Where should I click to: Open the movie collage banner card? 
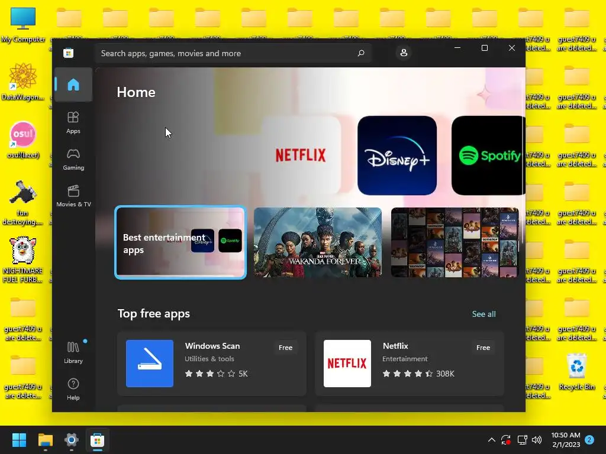coord(455,242)
